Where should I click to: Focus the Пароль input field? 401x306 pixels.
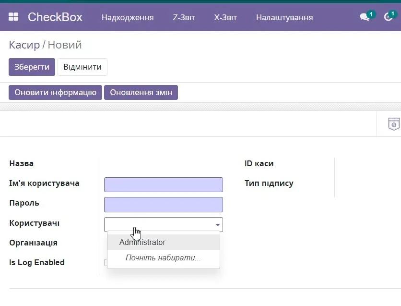click(x=163, y=204)
